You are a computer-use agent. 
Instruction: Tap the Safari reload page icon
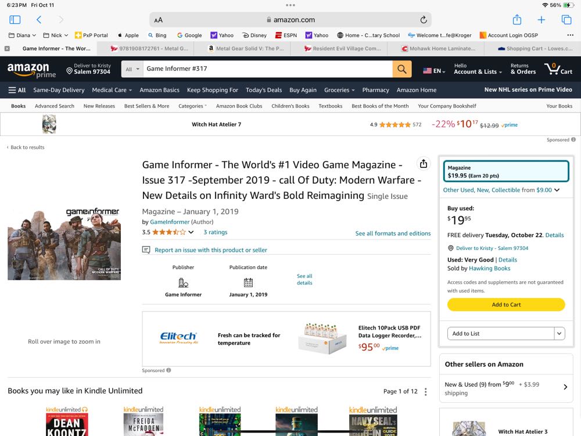click(x=424, y=20)
